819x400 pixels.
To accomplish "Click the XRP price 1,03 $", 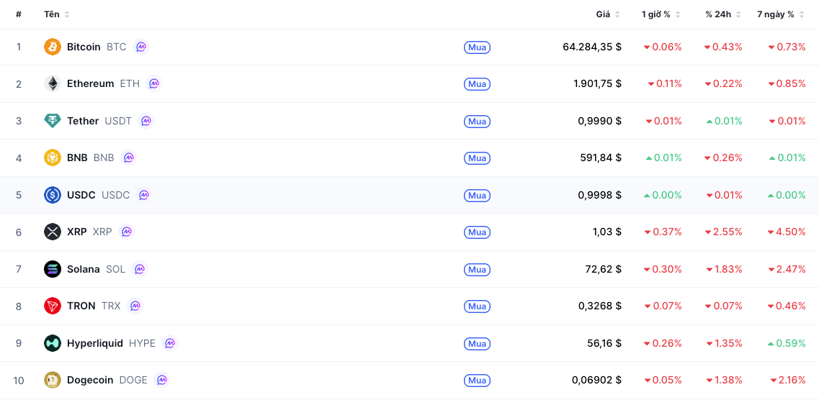I will [607, 232].
